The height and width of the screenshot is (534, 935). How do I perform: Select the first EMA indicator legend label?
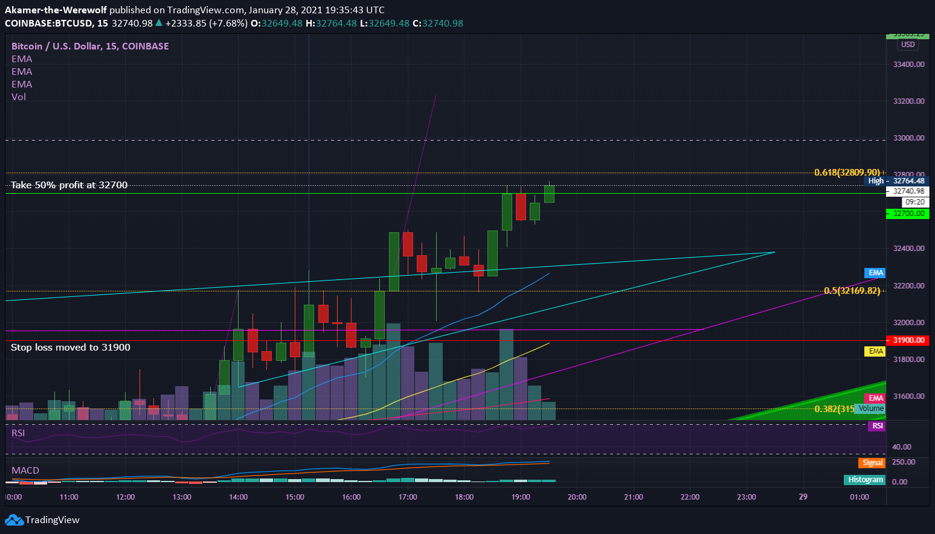(22, 59)
